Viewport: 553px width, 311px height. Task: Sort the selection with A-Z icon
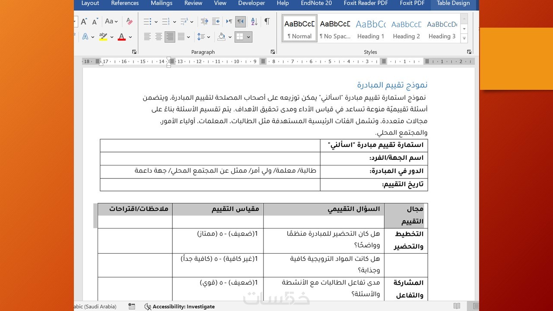pyautogui.click(x=254, y=21)
